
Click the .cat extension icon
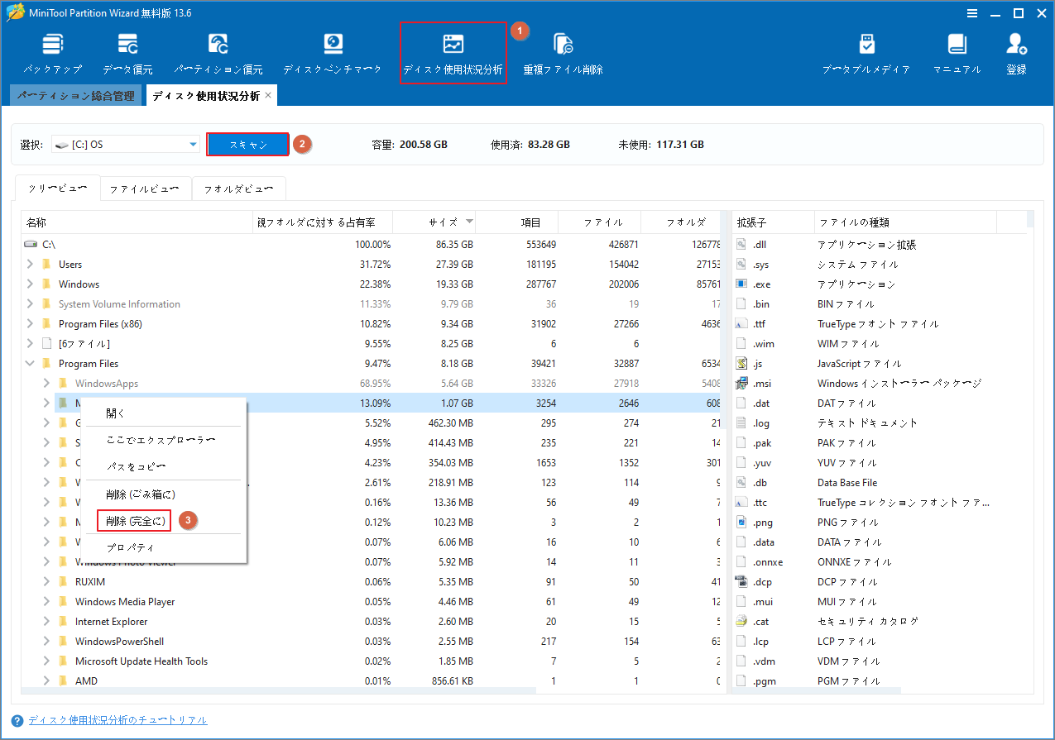click(741, 622)
